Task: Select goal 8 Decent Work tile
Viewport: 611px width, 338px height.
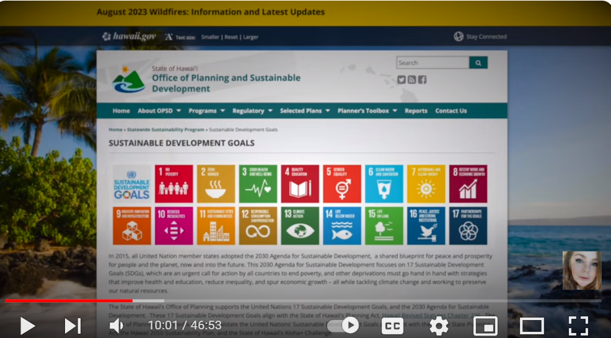Action: [x=468, y=184]
